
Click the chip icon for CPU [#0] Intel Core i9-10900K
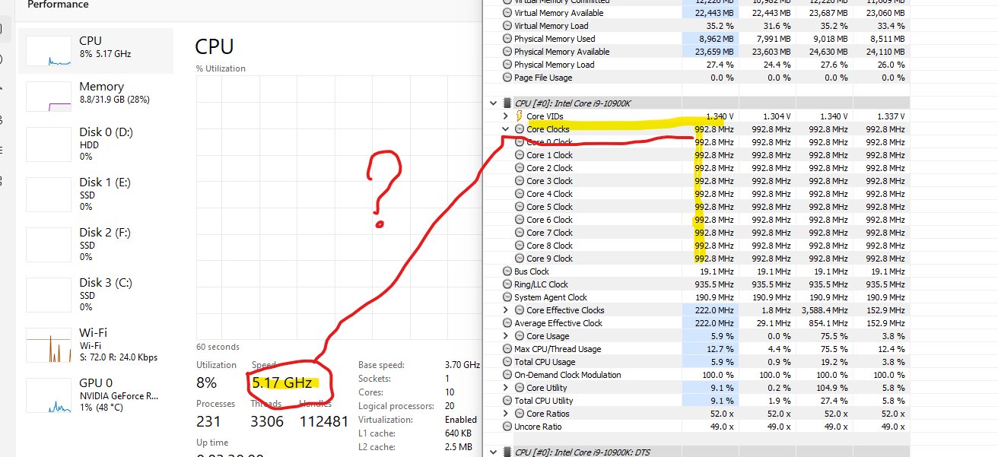pyautogui.click(x=507, y=103)
